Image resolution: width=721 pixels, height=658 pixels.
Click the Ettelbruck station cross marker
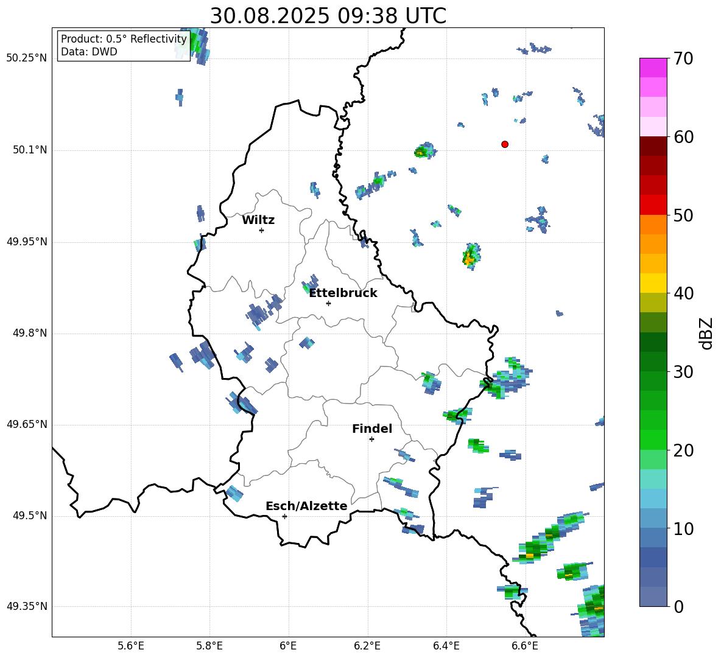[328, 303]
